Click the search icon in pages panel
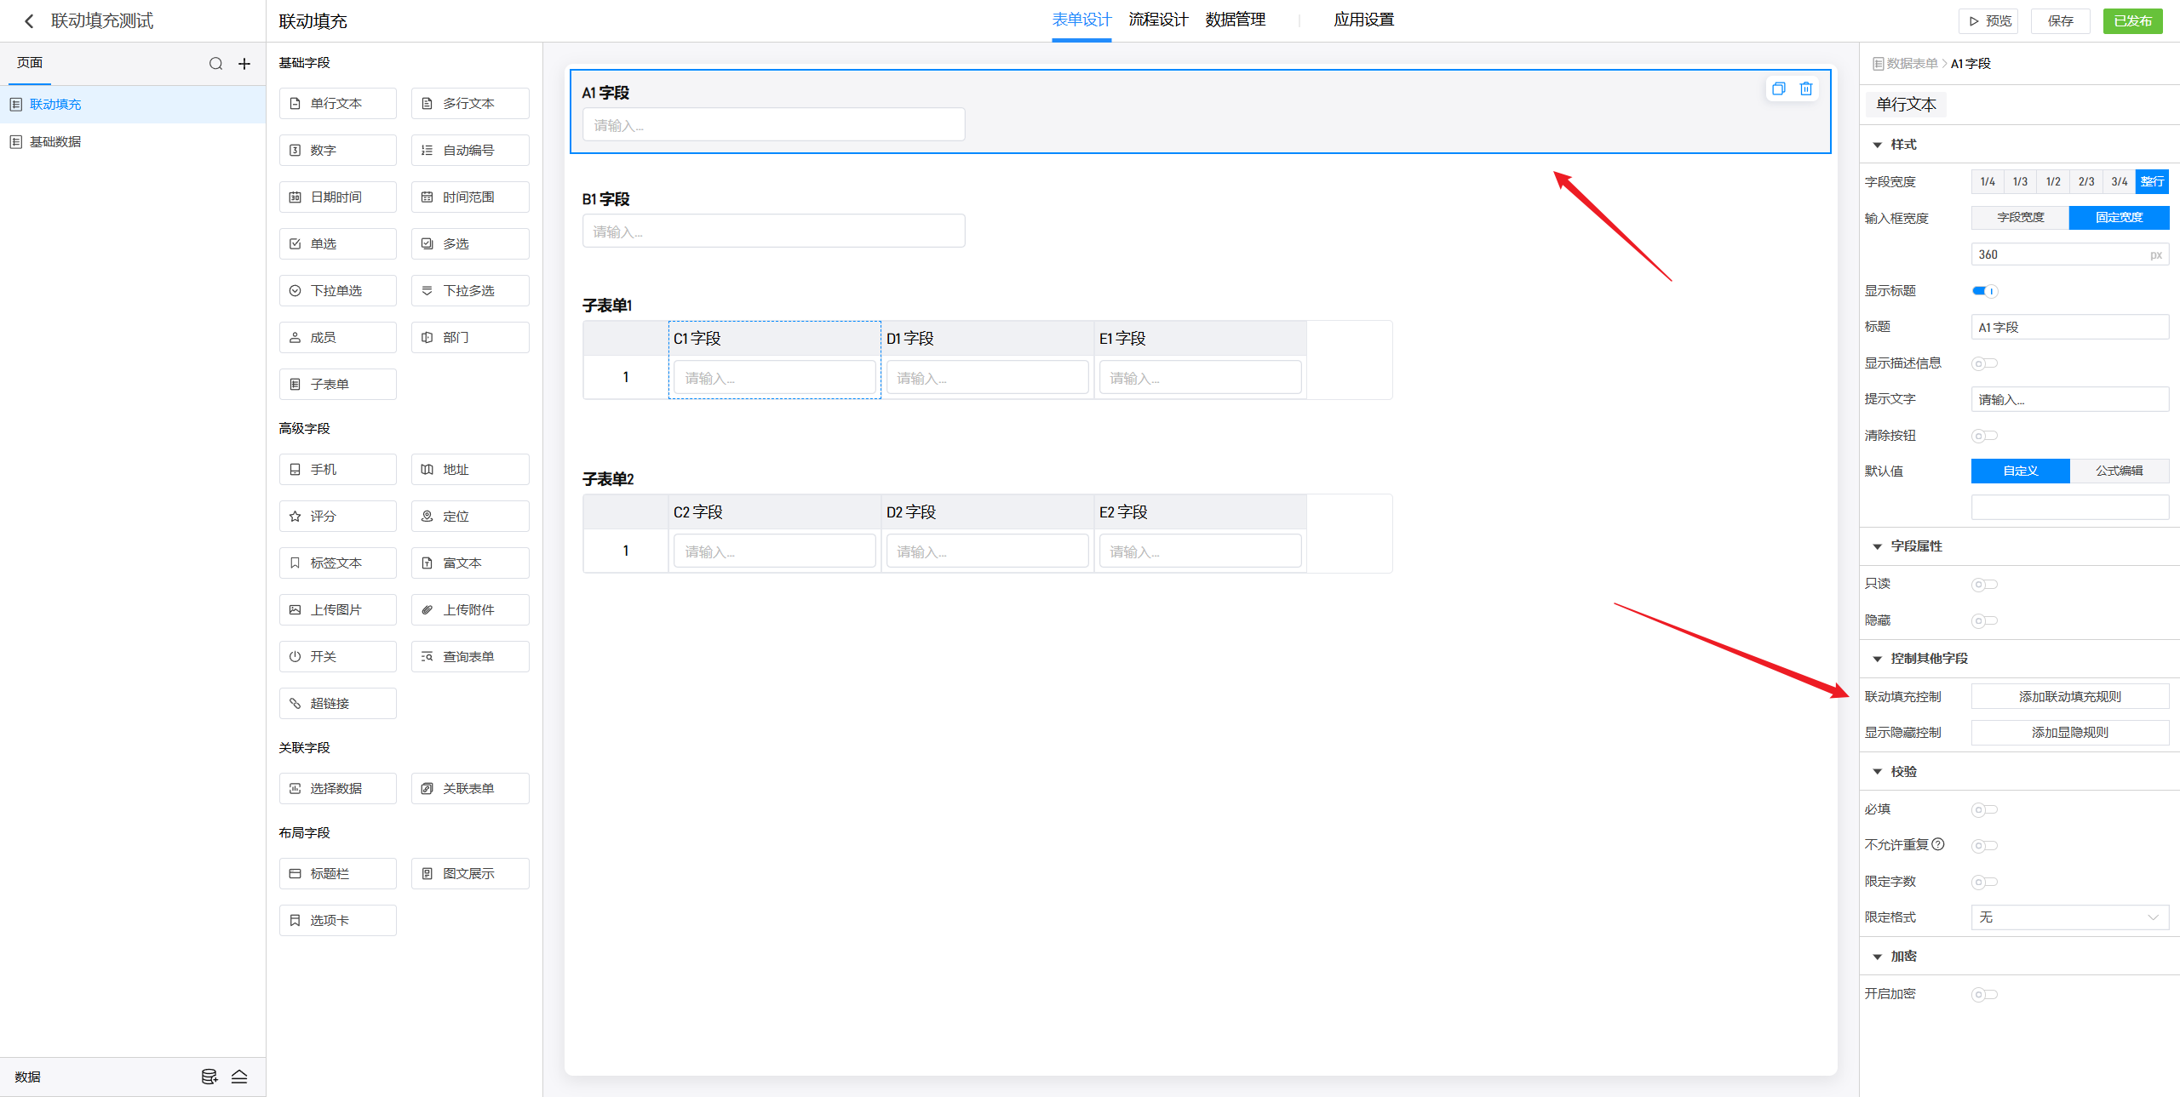Image resolution: width=2180 pixels, height=1097 pixels. coord(215,64)
